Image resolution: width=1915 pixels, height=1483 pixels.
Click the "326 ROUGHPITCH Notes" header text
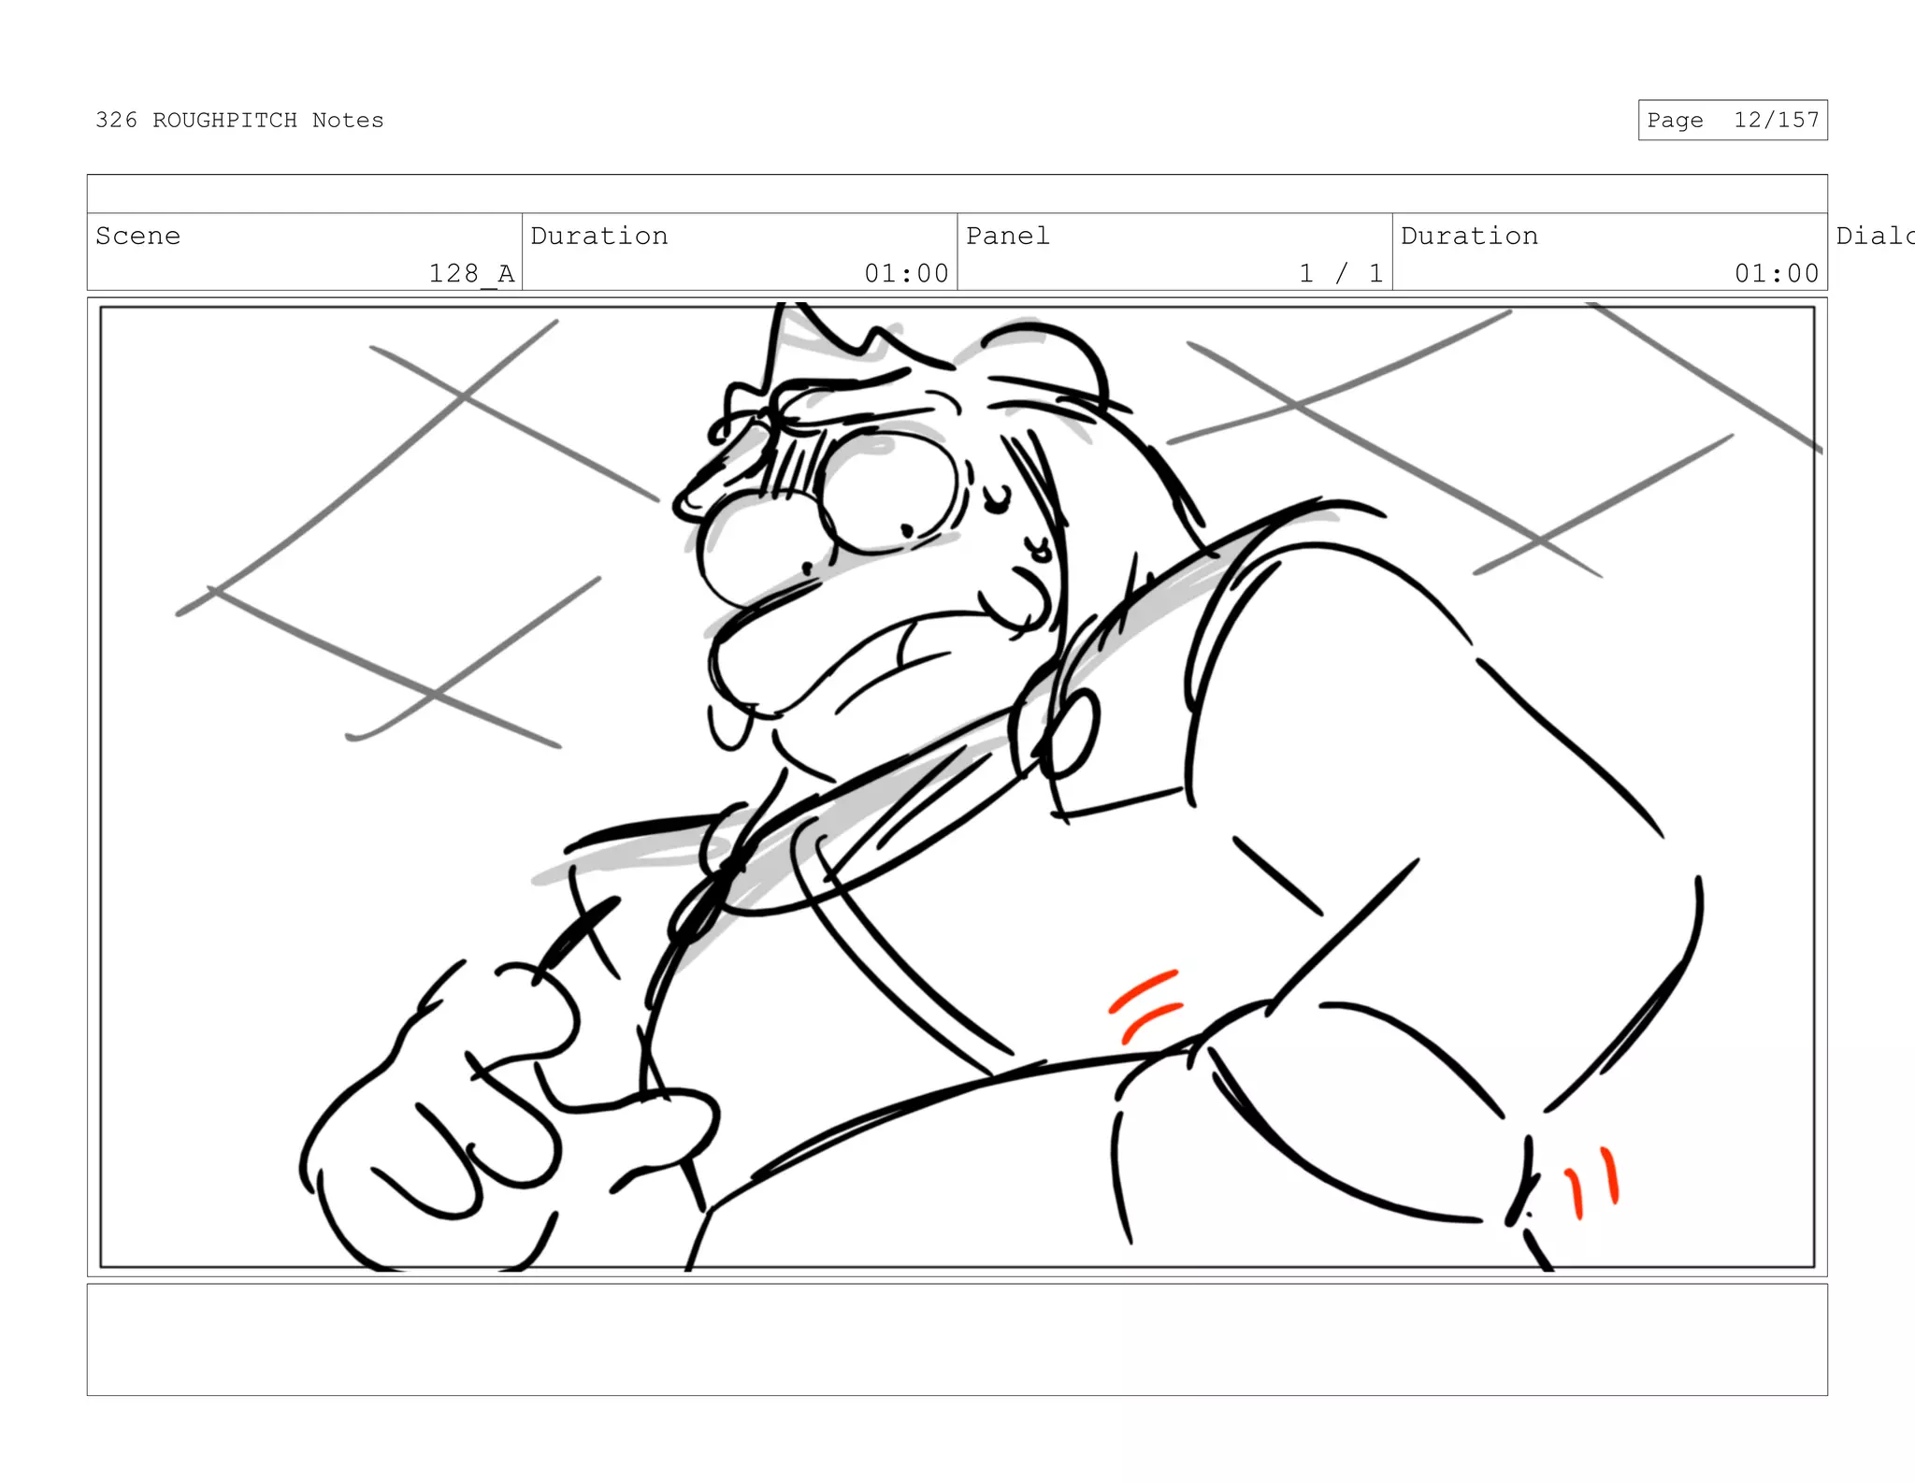tap(239, 121)
